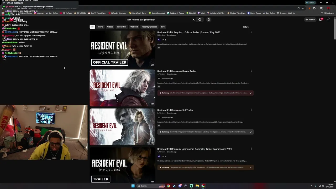Expand summary of gamescom Gameplay Trailer
336x189 pixels.
point(250,167)
